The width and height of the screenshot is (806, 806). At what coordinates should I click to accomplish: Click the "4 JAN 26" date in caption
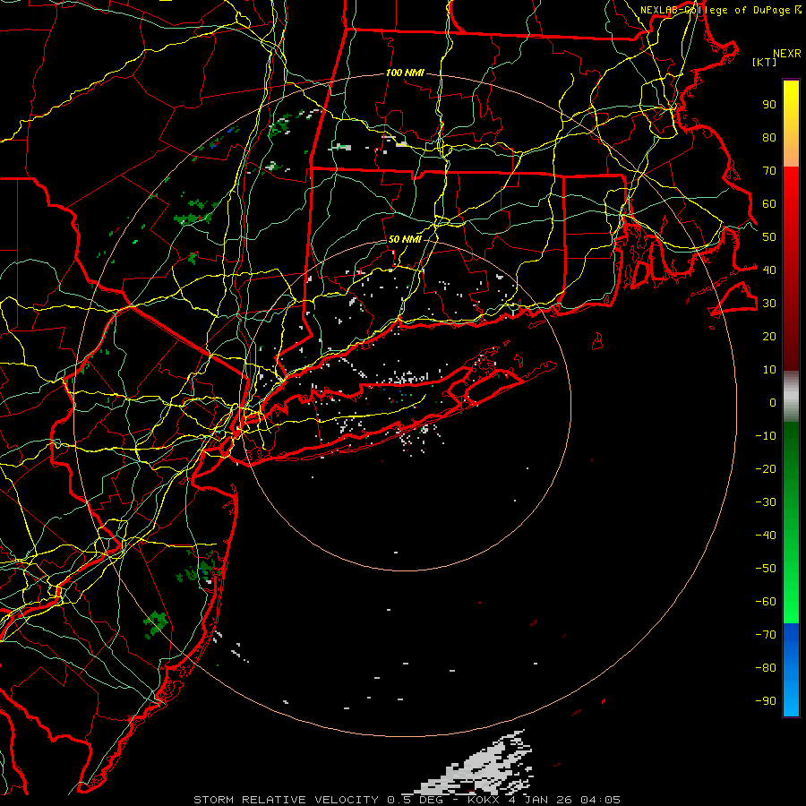[541, 800]
